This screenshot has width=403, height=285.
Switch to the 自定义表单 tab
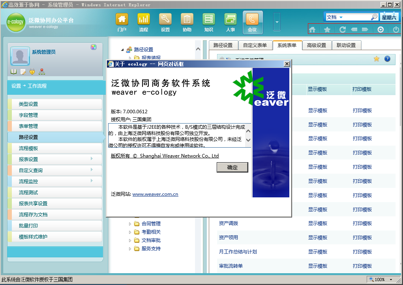[x=255, y=45]
